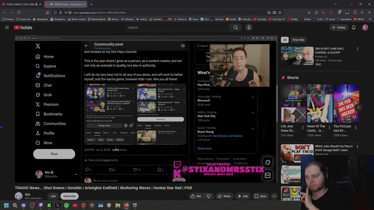Open the Don't Play These video thumbnail
The image size is (374, 210).
[x=297, y=153]
